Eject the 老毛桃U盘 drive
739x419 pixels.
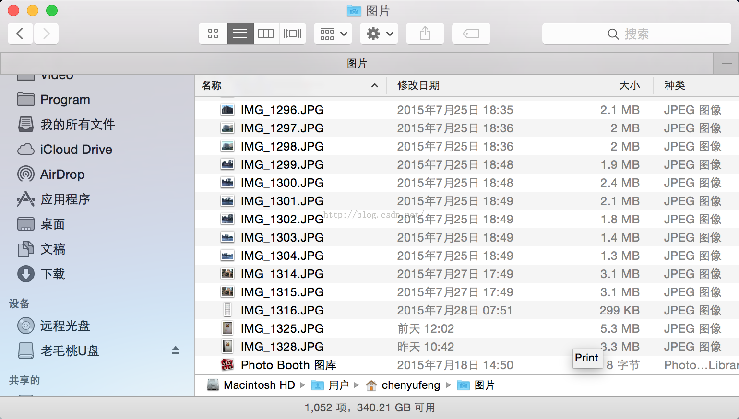[176, 350]
